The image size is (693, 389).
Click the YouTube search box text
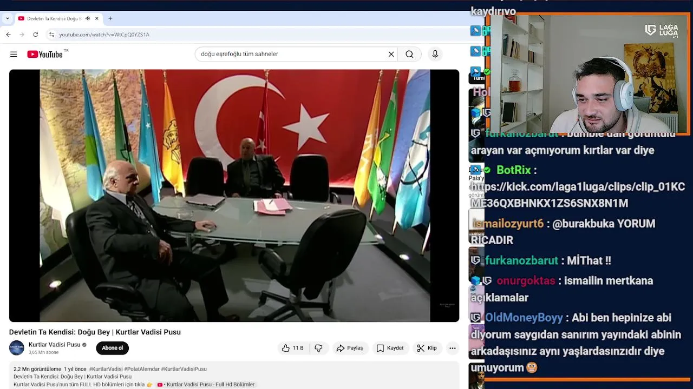point(239,54)
